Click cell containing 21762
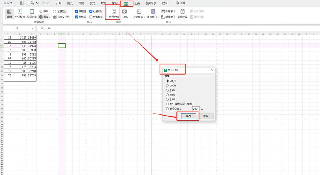This screenshot has width=320, height=175. 32,42
